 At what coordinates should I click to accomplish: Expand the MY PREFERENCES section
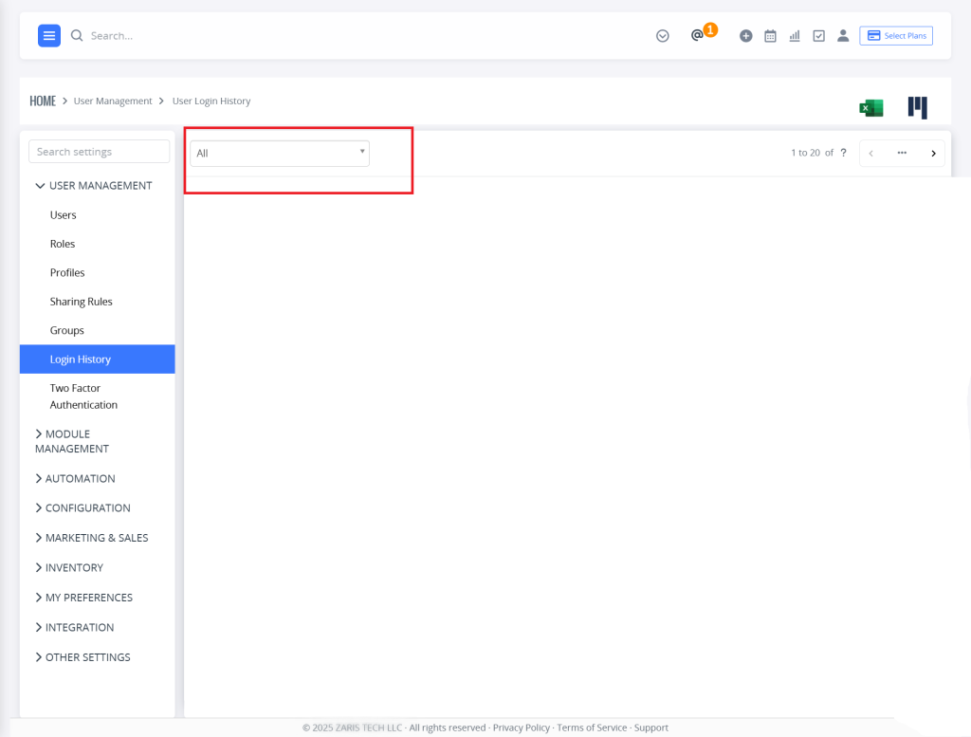click(84, 598)
